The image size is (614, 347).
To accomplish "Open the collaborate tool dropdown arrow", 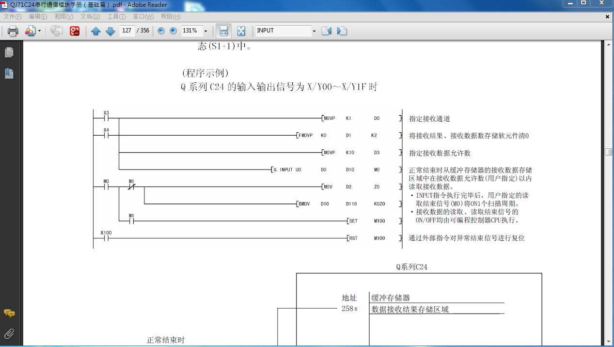I will point(39,31).
